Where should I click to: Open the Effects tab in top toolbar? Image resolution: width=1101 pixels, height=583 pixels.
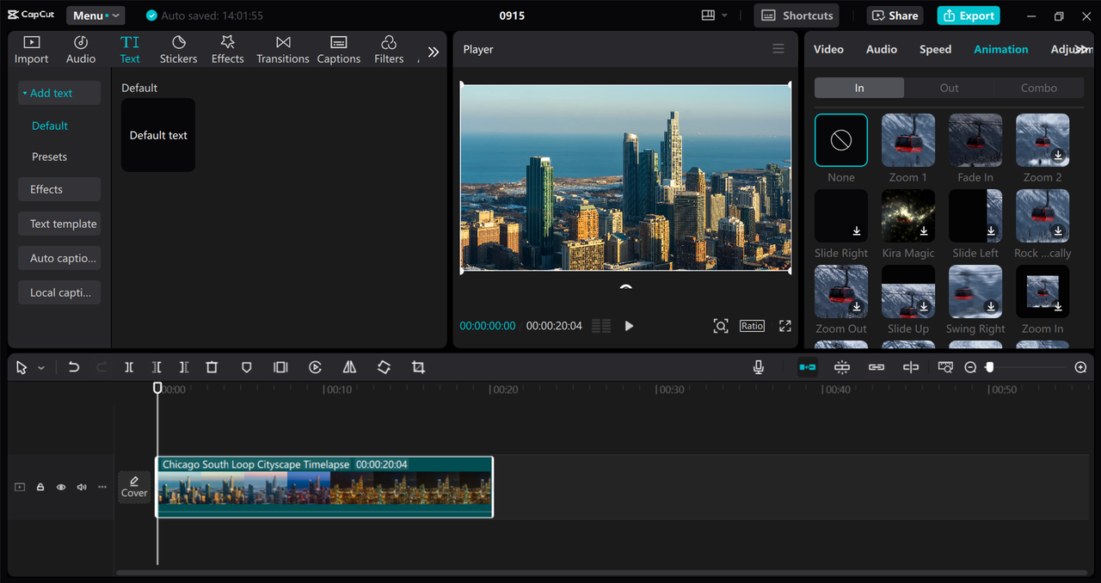tap(228, 50)
